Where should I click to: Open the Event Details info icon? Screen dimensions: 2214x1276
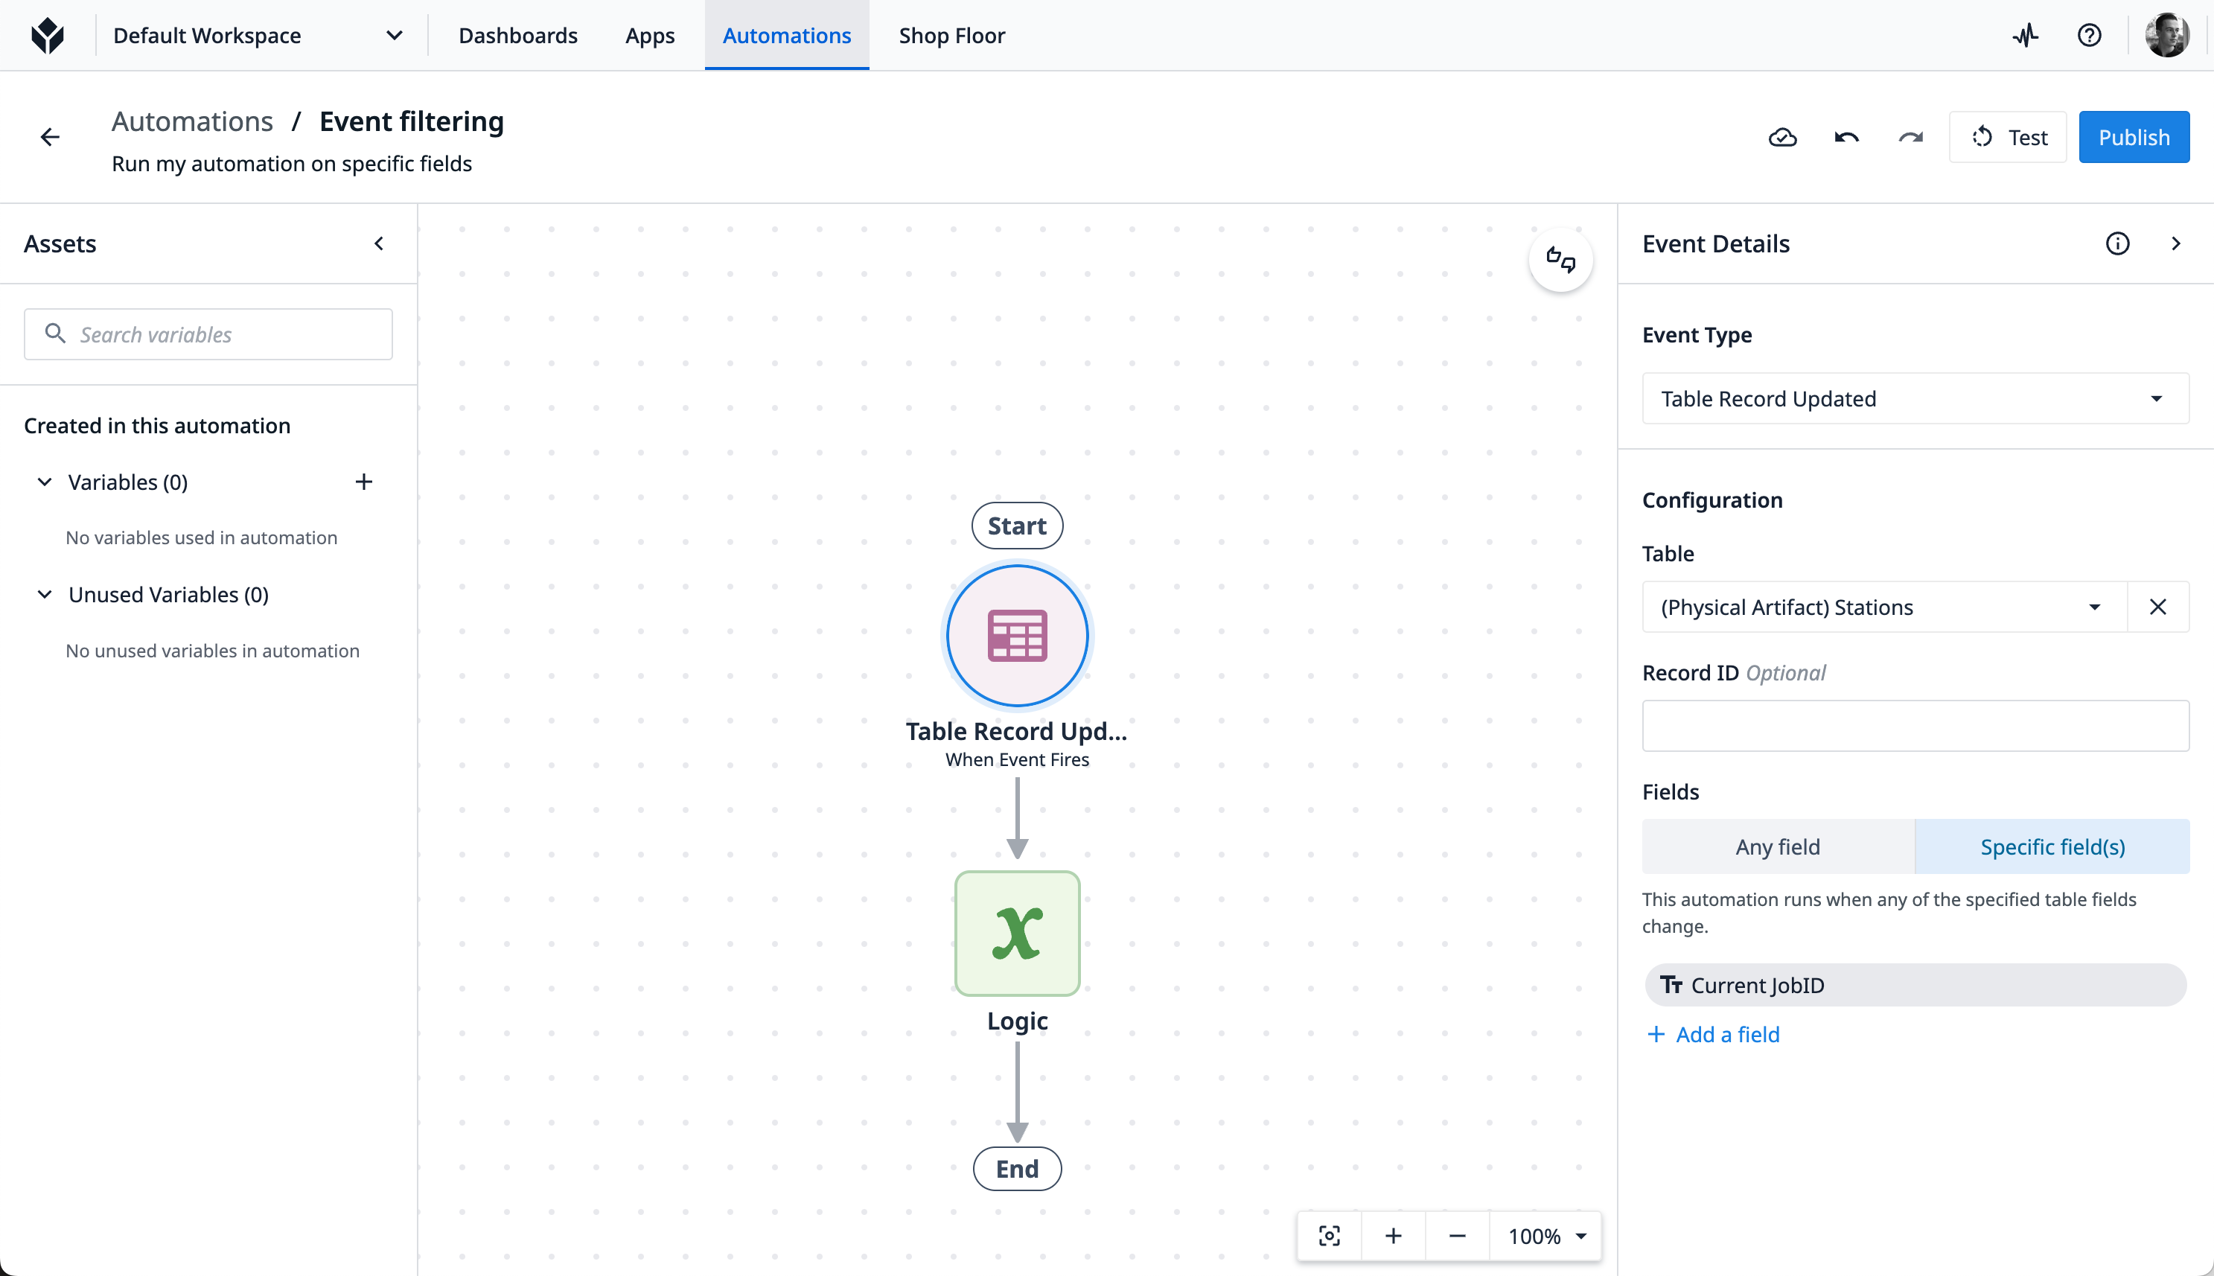[x=2118, y=243]
